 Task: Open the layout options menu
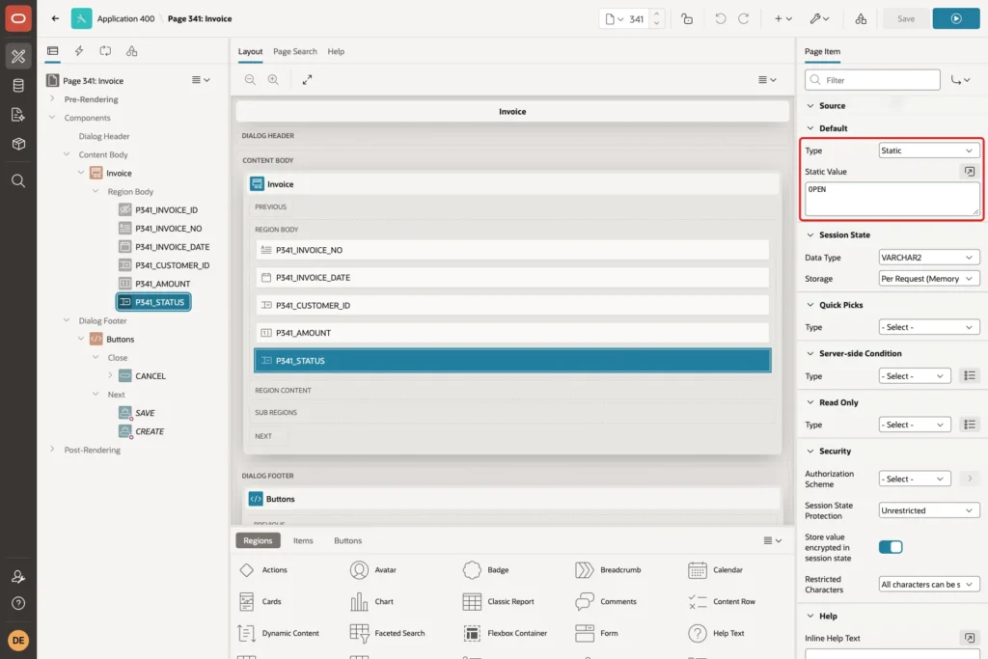click(767, 79)
